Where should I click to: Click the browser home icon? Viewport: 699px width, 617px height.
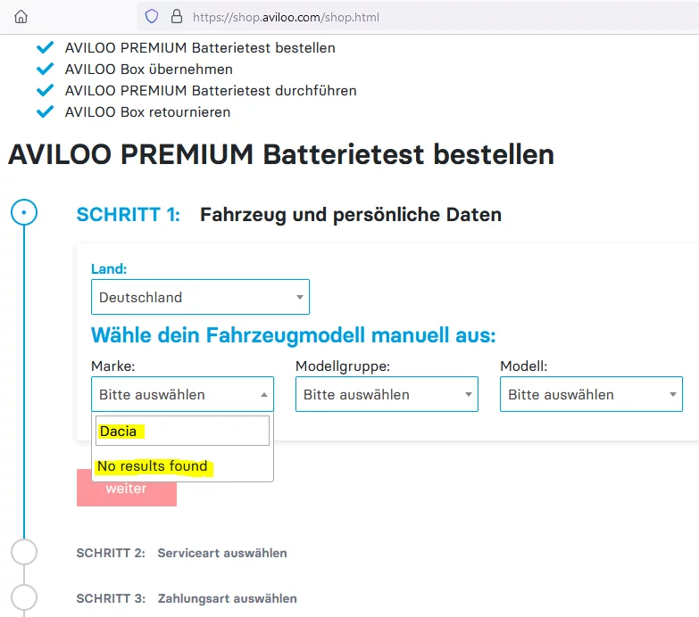click(21, 16)
